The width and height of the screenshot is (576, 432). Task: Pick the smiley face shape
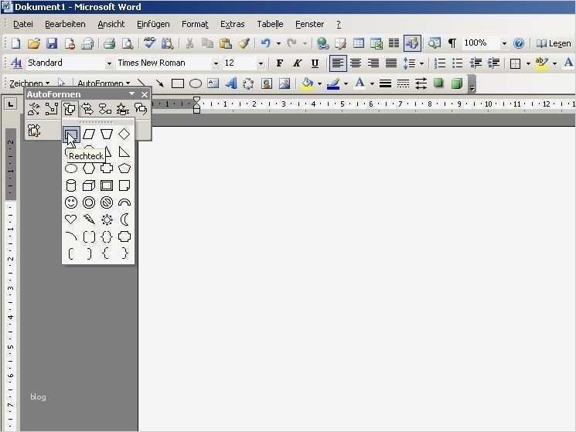point(71,202)
